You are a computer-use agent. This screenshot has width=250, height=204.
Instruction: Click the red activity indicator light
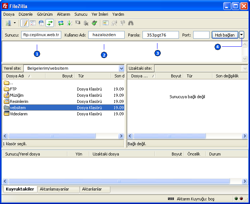(x=241, y=199)
